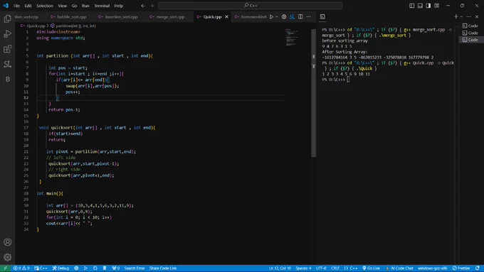Image resolution: width=484 pixels, height=272 pixels.
Task: Open the Explorer view in activity bar
Action: click(x=7, y=18)
